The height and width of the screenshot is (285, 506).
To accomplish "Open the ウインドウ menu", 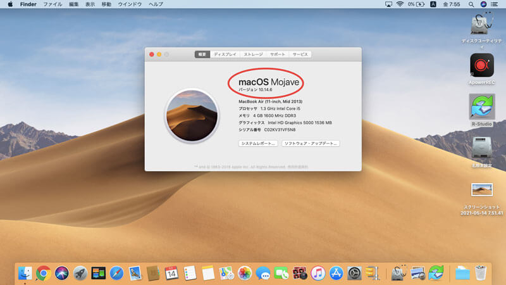I will (130, 4).
